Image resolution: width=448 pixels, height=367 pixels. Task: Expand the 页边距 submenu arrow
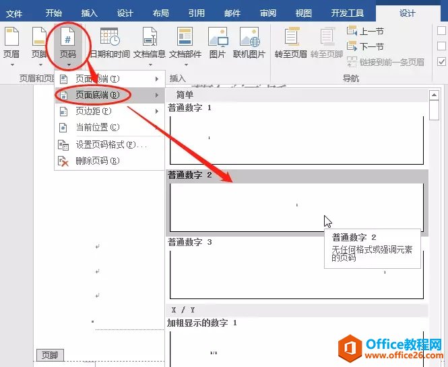pyautogui.click(x=157, y=111)
